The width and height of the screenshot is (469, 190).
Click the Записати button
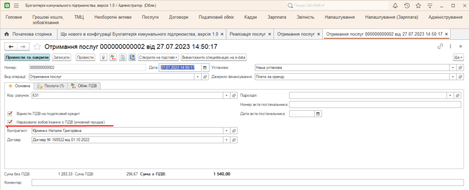[61, 58]
